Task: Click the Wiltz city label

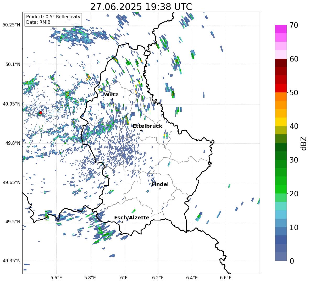Action: [111, 95]
